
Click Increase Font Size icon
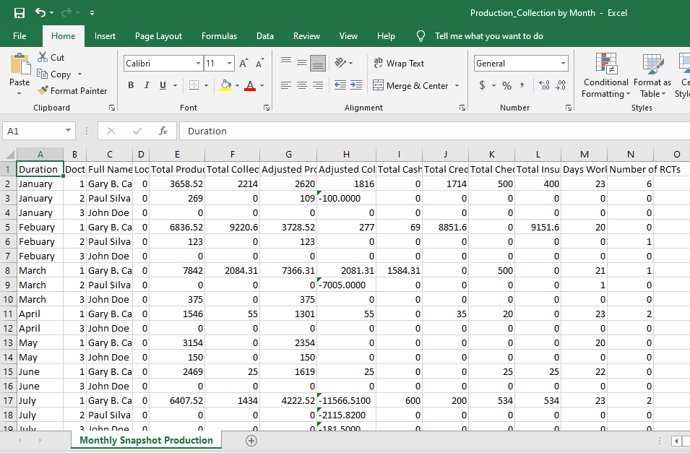pos(243,64)
